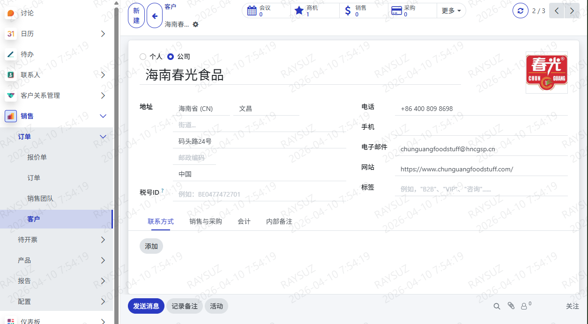
Task: Click the 会议 calendar stat icon
Action: tap(252, 11)
